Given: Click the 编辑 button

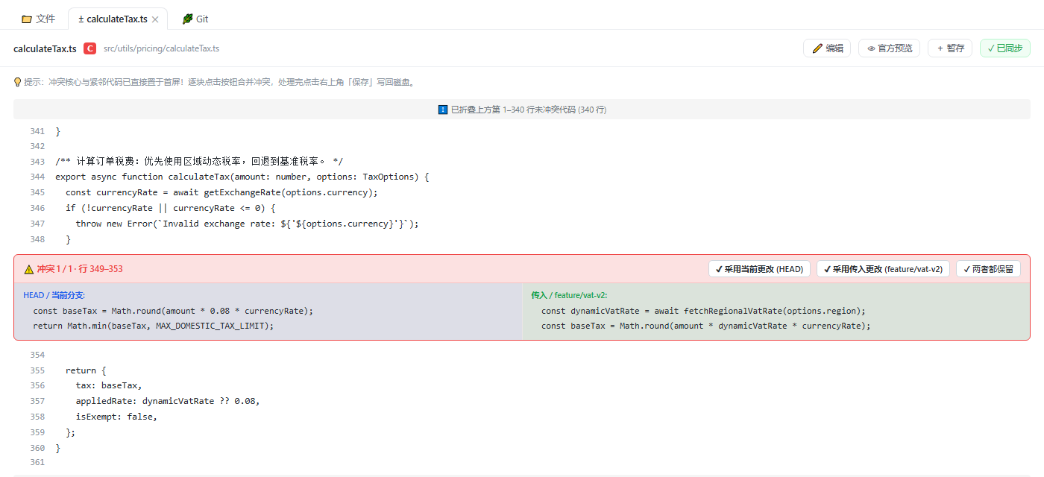Looking at the screenshot, I should pos(827,48).
